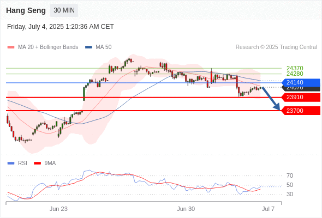Screen dimensions: 322x218
Task: Toggle the RSI legend entry
Action: point(17,163)
